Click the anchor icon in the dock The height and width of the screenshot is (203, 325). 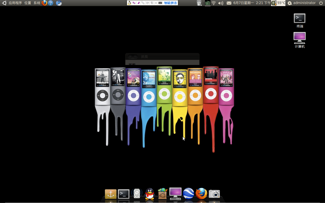coord(111,194)
